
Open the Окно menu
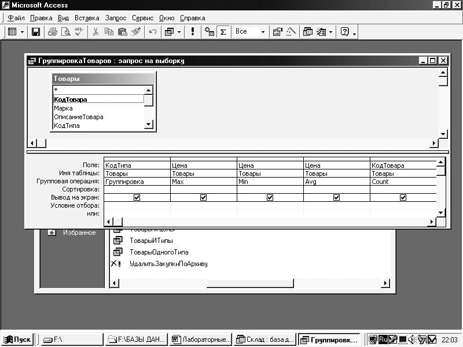pyautogui.click(x=167, y=18)
